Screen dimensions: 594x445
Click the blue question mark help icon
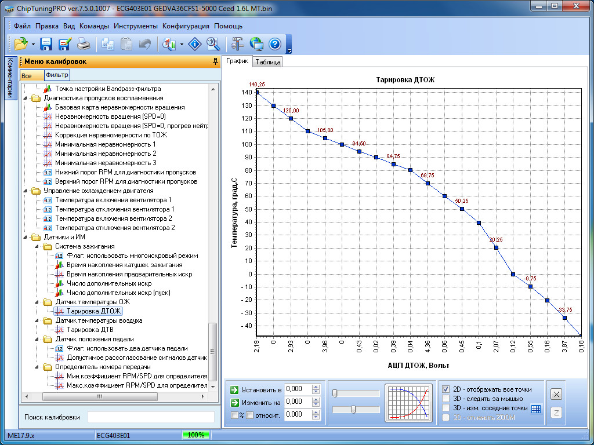pyautogui.click(x=275, y=43)
